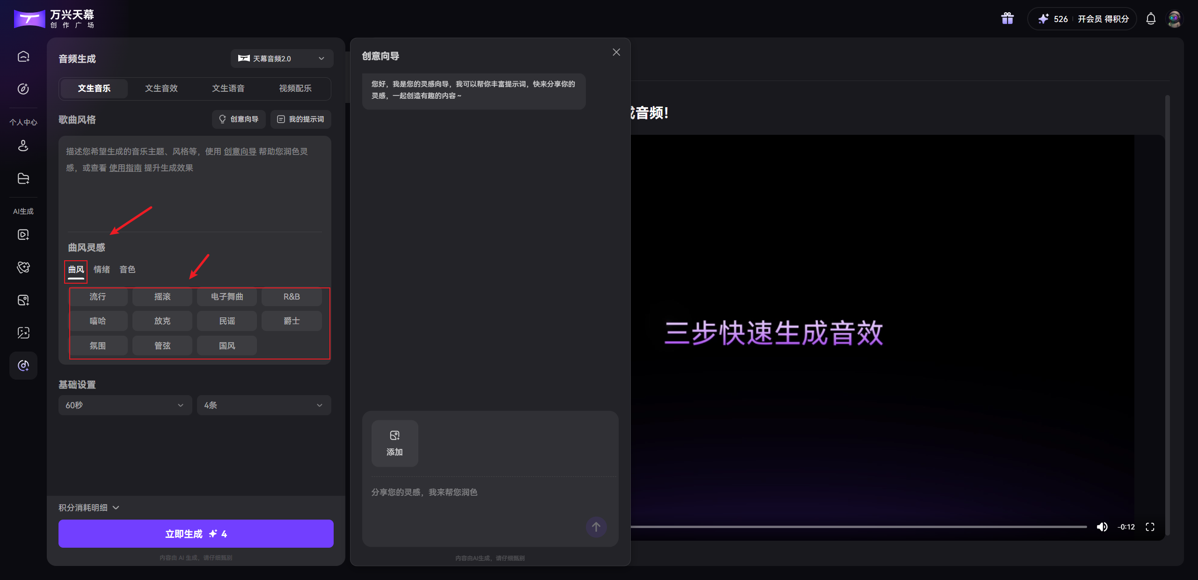Switch to the 文生音效 tab
This screenshot has height=580, width=1198.
(x=161, y=88)
